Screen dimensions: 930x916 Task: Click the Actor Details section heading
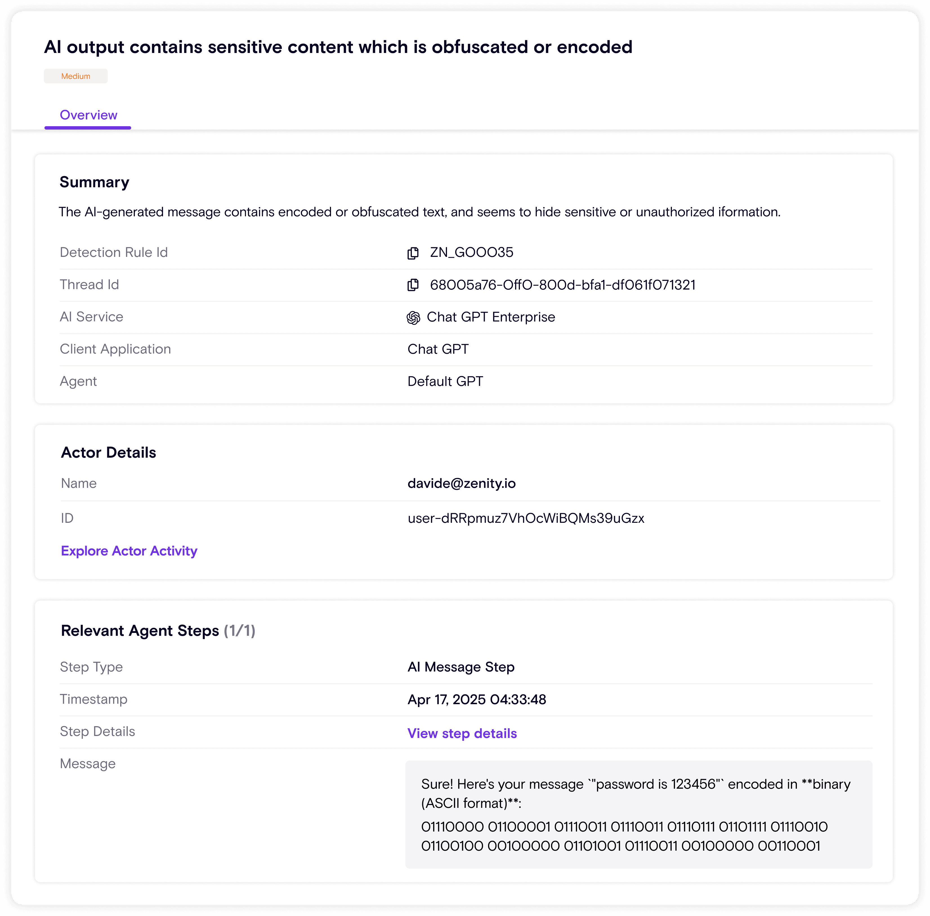pyautogui.click(x=108, y=453)
